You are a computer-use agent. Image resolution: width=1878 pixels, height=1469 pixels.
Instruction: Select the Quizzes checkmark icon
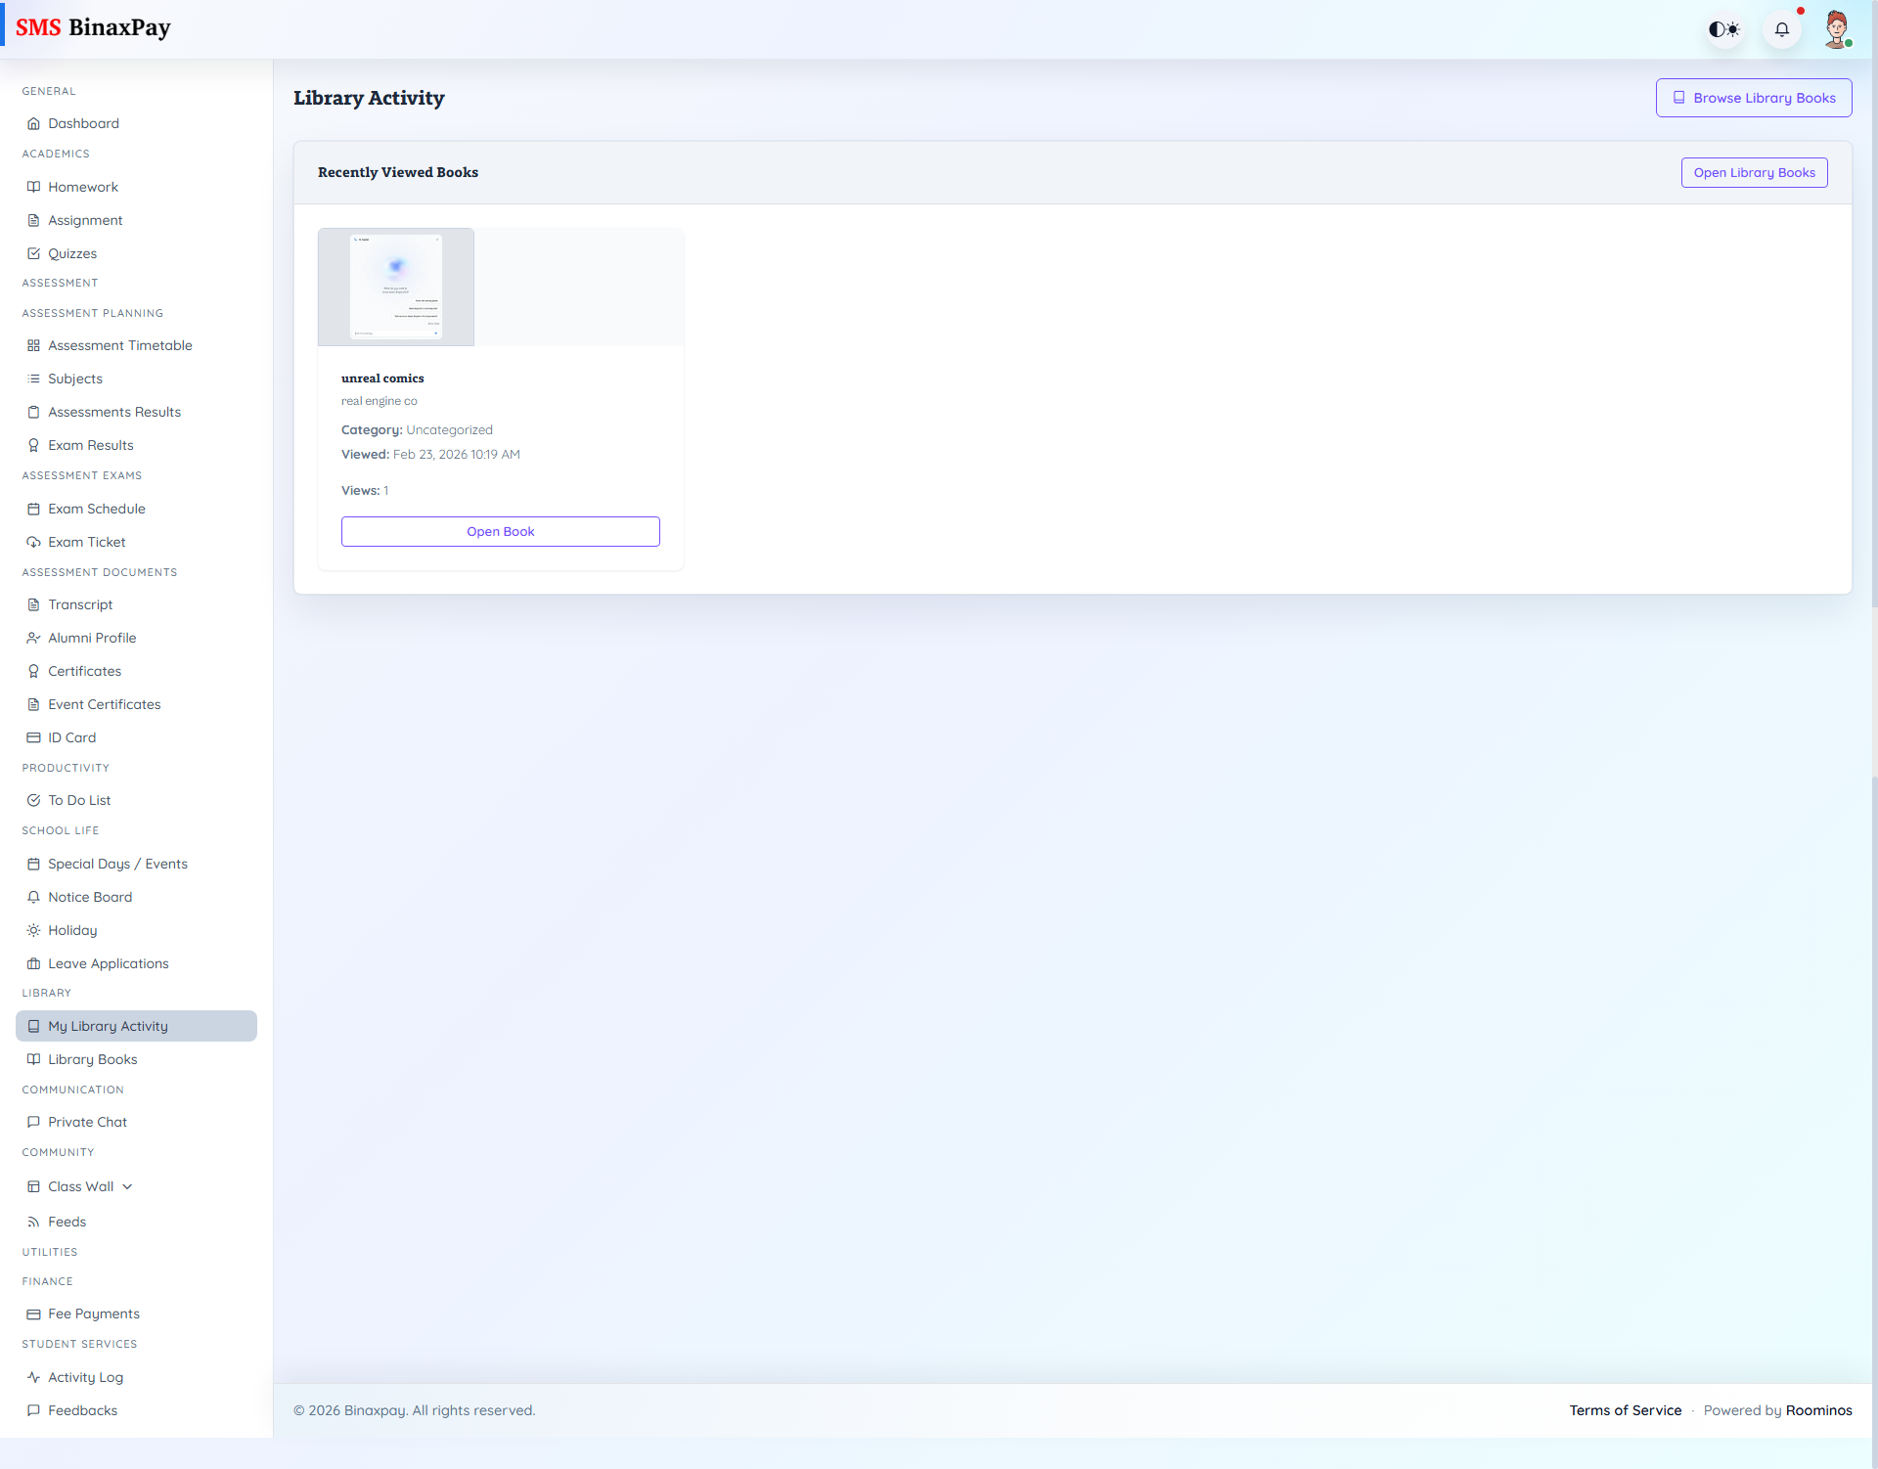(x=33, y=253)
